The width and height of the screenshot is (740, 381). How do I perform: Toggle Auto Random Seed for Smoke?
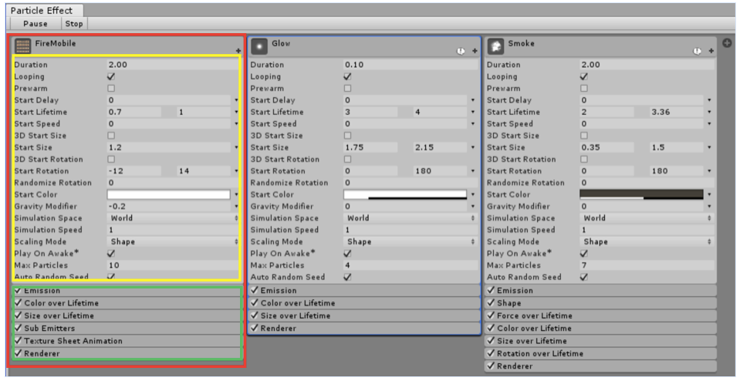click(x=584, y=277)
